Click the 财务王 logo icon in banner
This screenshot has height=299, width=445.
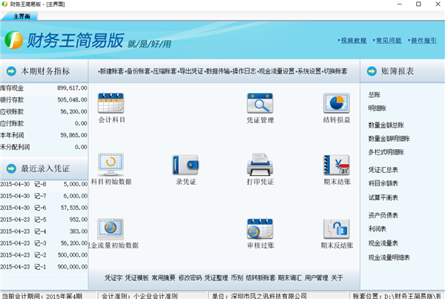coord(14,40)
